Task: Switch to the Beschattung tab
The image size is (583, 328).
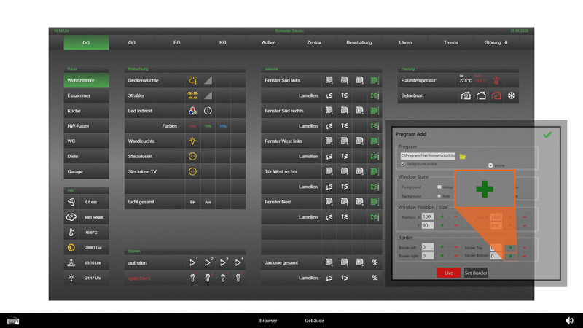Action: [359, 43]
